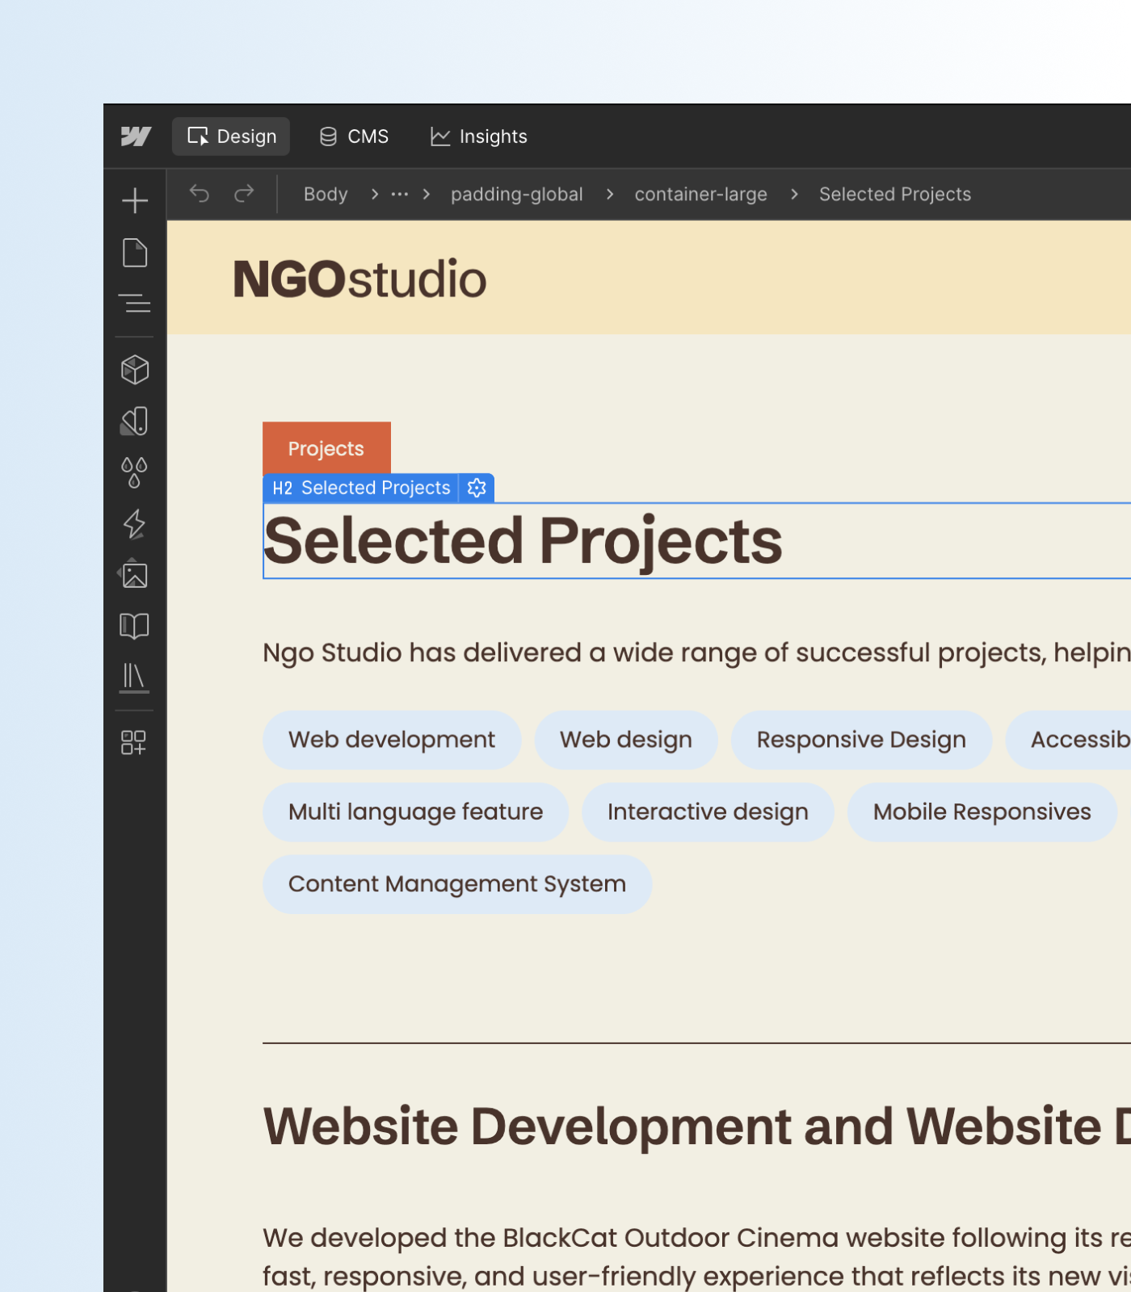The height and width of the screenshot is (1292, 1131).
Task: Click the Content Management System tag
Action: click(457, 884)
